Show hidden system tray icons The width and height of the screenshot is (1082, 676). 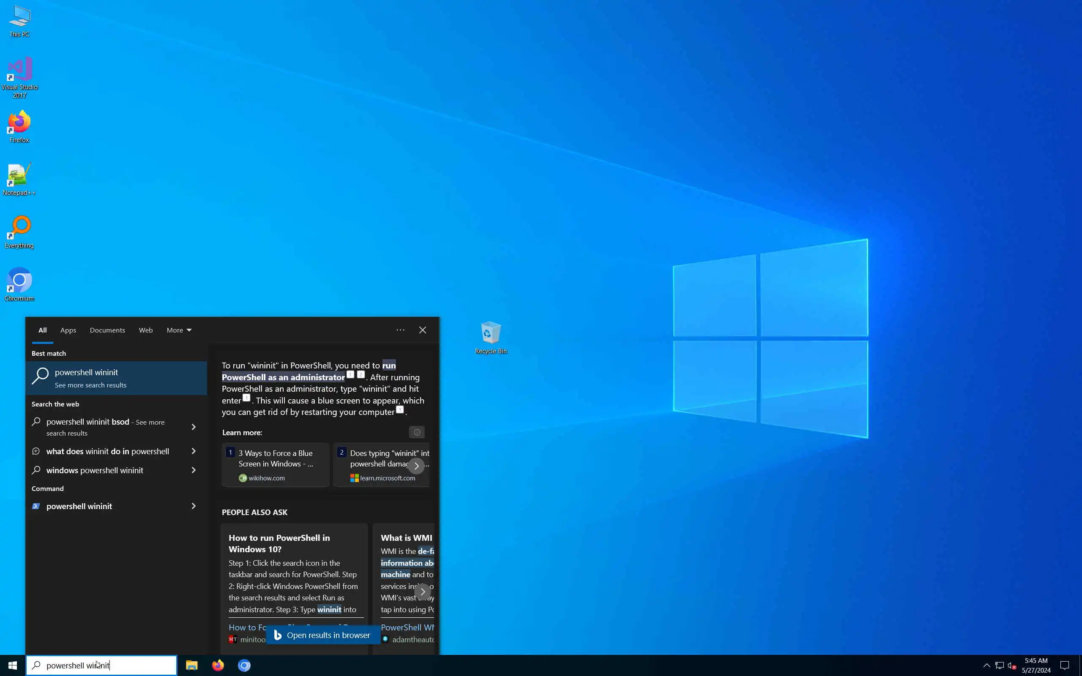pos(986,665)
